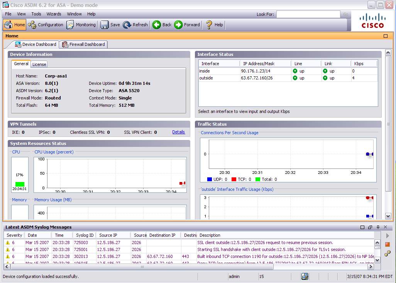Image resolution: width=396 pixels, height=283 pixels.
Task: Sort syslog messages by Syslog ID column
Action: click(85, 235)
